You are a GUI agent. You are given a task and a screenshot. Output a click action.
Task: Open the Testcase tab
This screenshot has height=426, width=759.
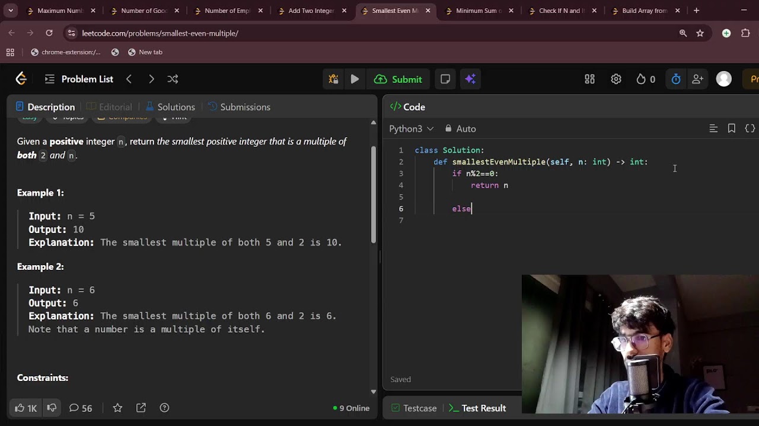[414, 408]
